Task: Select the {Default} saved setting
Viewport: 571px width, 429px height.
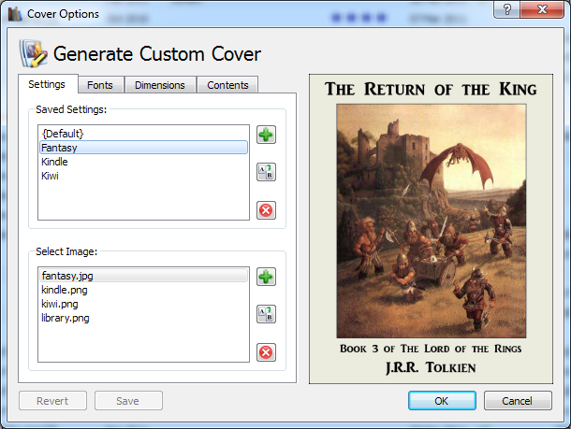Action: 143,134
